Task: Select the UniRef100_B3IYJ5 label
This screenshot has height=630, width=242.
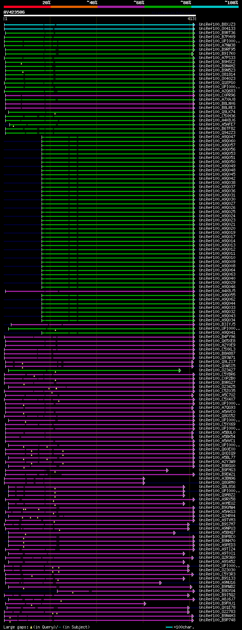Action: pos(217,324)
